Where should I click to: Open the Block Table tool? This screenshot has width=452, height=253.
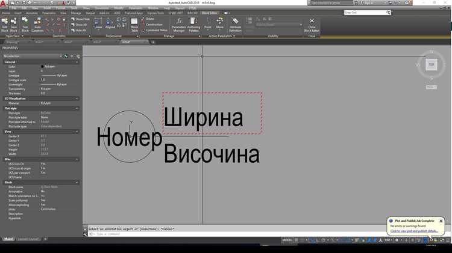tap(134, 25)
